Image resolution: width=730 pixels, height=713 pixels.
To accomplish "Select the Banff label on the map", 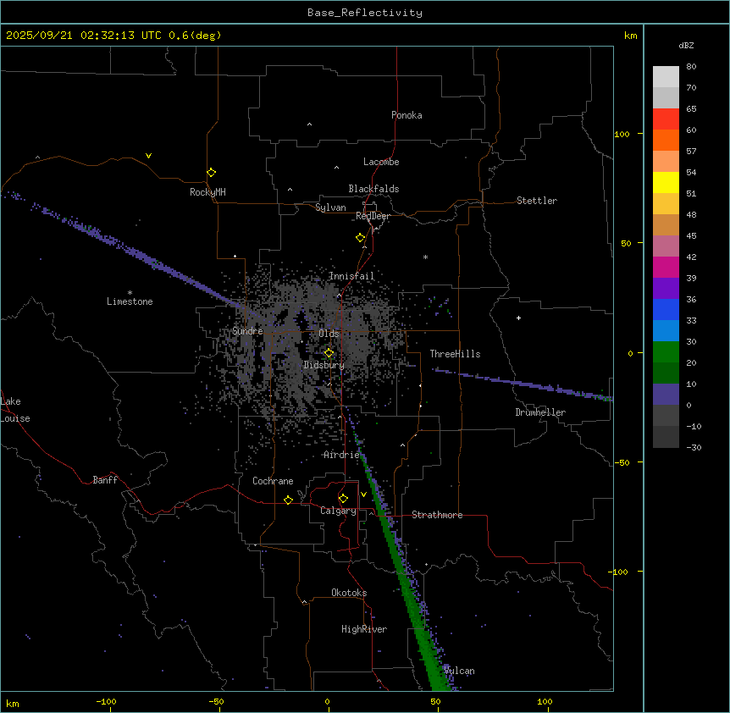I will pos(105,480).
